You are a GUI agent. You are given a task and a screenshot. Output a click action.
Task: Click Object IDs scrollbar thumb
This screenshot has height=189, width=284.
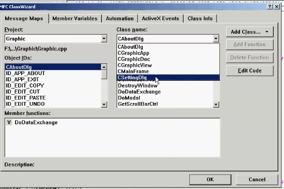pyautogui.click(x=104, y=75)
